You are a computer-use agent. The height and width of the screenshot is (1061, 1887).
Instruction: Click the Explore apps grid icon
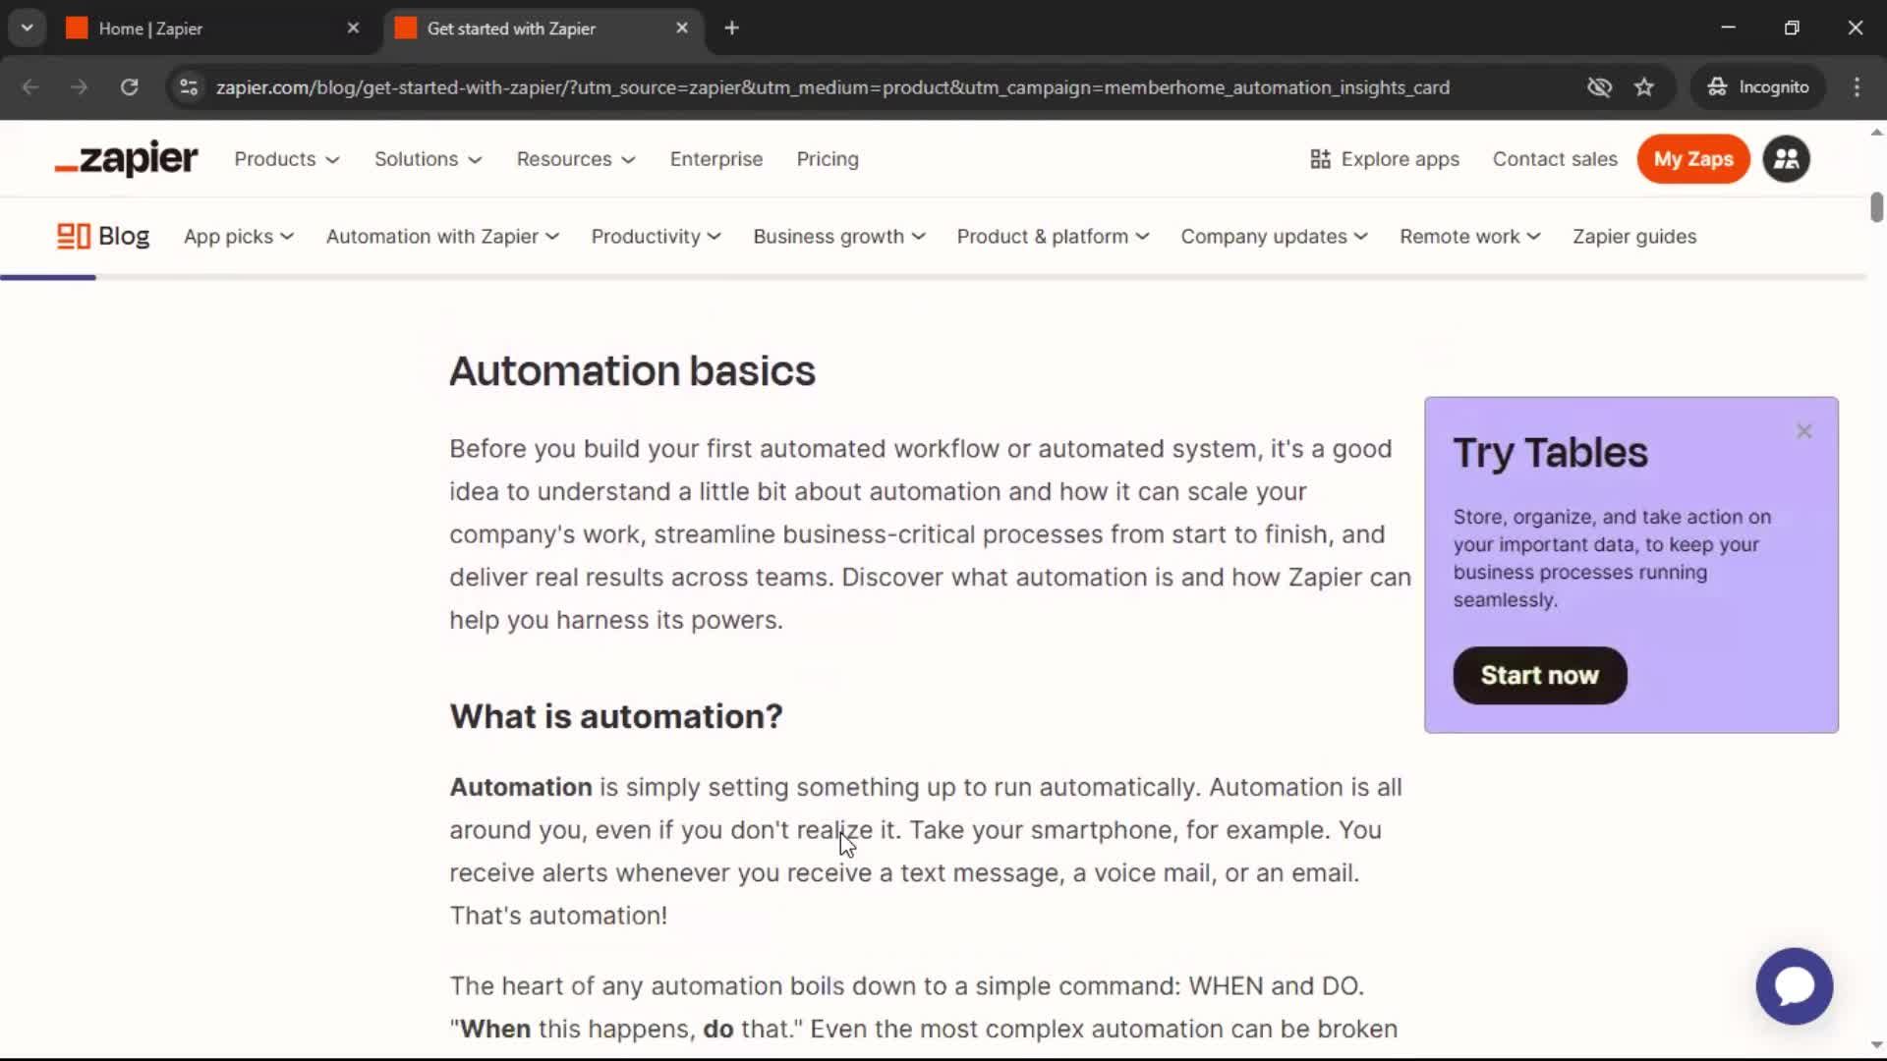pyautogui.click(x=1320, y=159)
